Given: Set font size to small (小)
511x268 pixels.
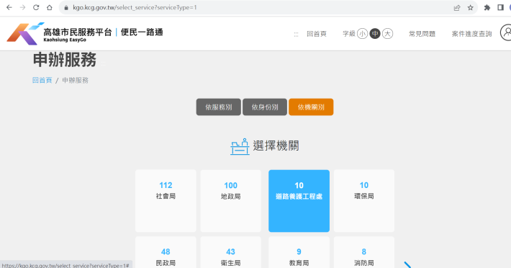Looking at the screenshot, I should [x=363, y=34].
